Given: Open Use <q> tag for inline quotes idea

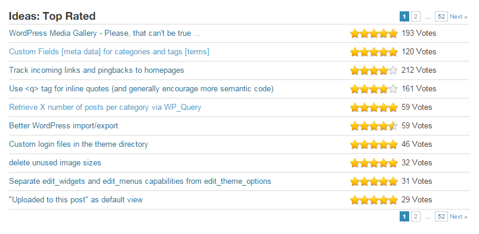Looking at the screenshot, I should click(x=141, y=89).
